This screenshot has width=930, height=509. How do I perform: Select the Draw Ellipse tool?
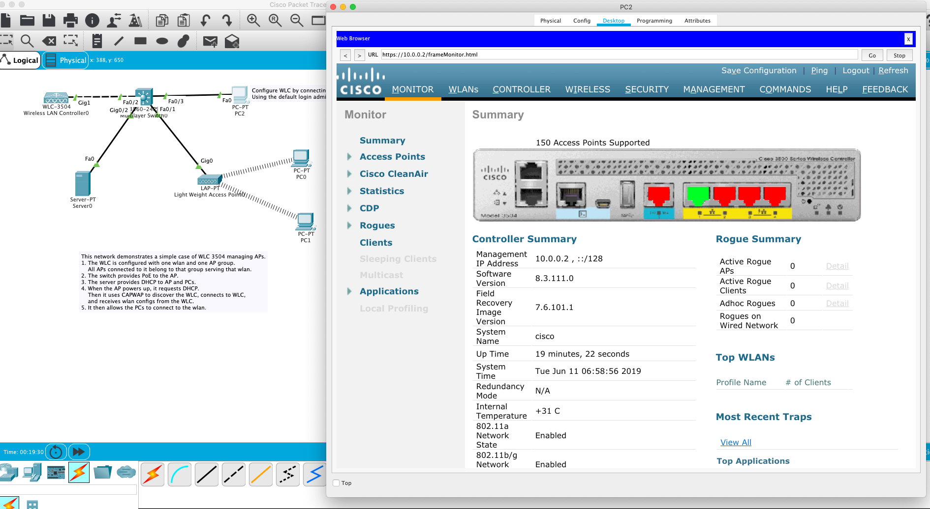[x=162, y=41]
